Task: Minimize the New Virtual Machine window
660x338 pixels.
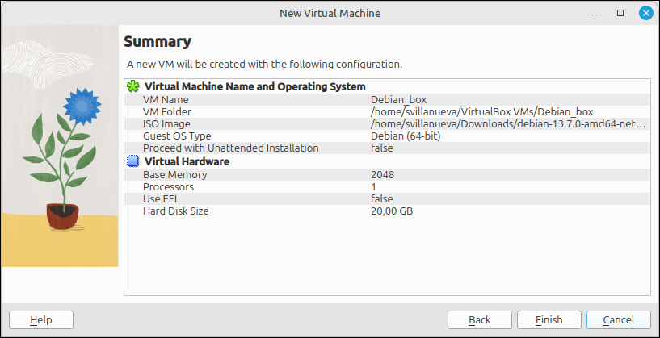Action: (595, 13)
